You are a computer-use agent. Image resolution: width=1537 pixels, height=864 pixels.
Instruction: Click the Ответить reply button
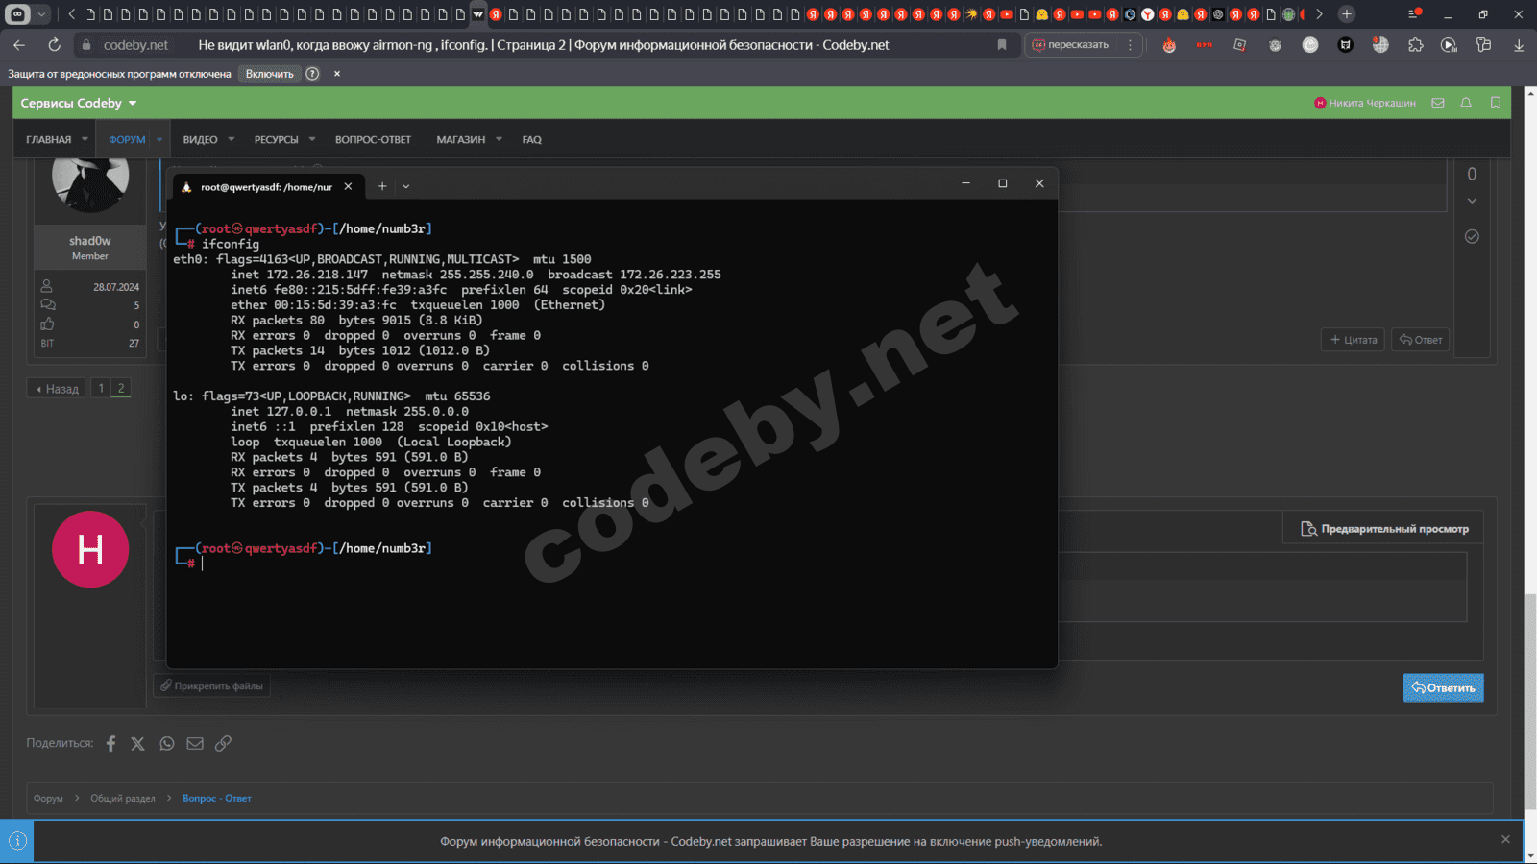pyautogui.click(x=1443, y=687)
